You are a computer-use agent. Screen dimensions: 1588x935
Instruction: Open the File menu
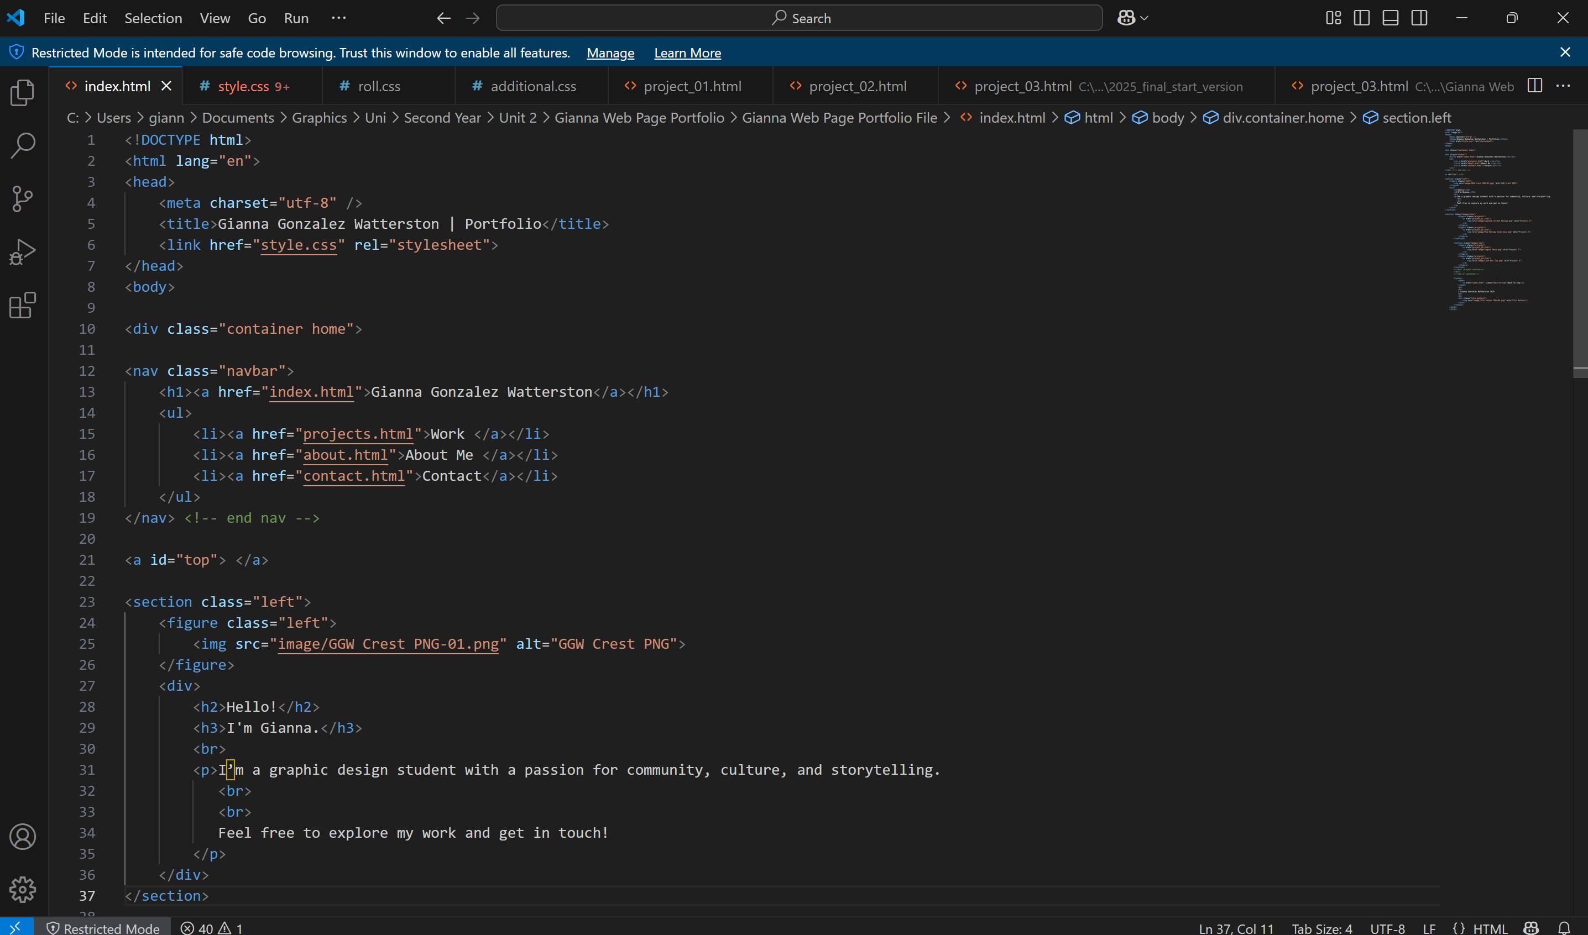[54, 18]
